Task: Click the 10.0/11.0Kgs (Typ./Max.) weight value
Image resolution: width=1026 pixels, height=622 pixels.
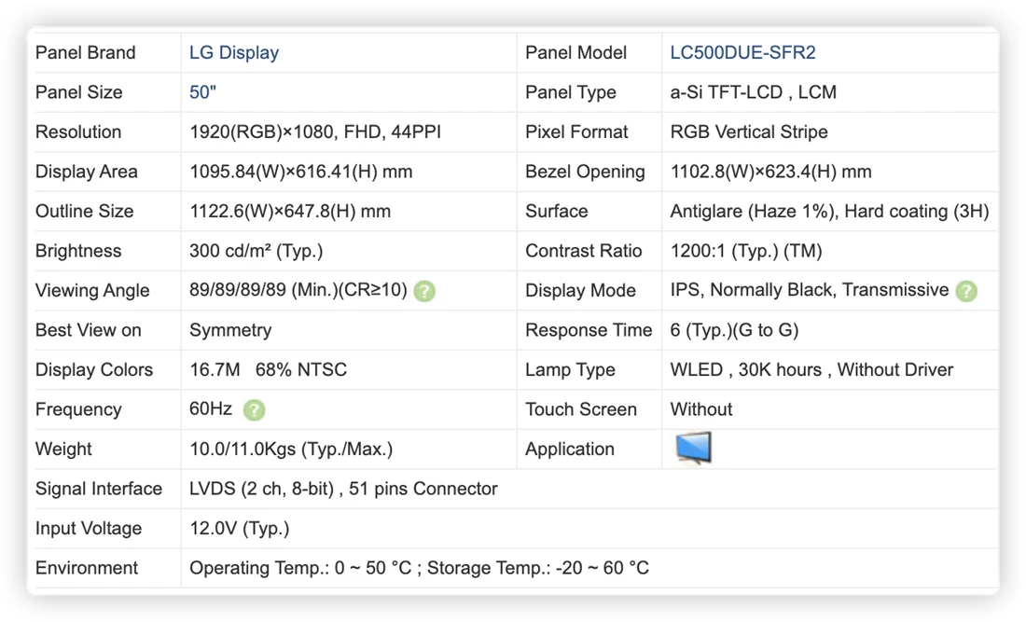Action: coord(291,449)
